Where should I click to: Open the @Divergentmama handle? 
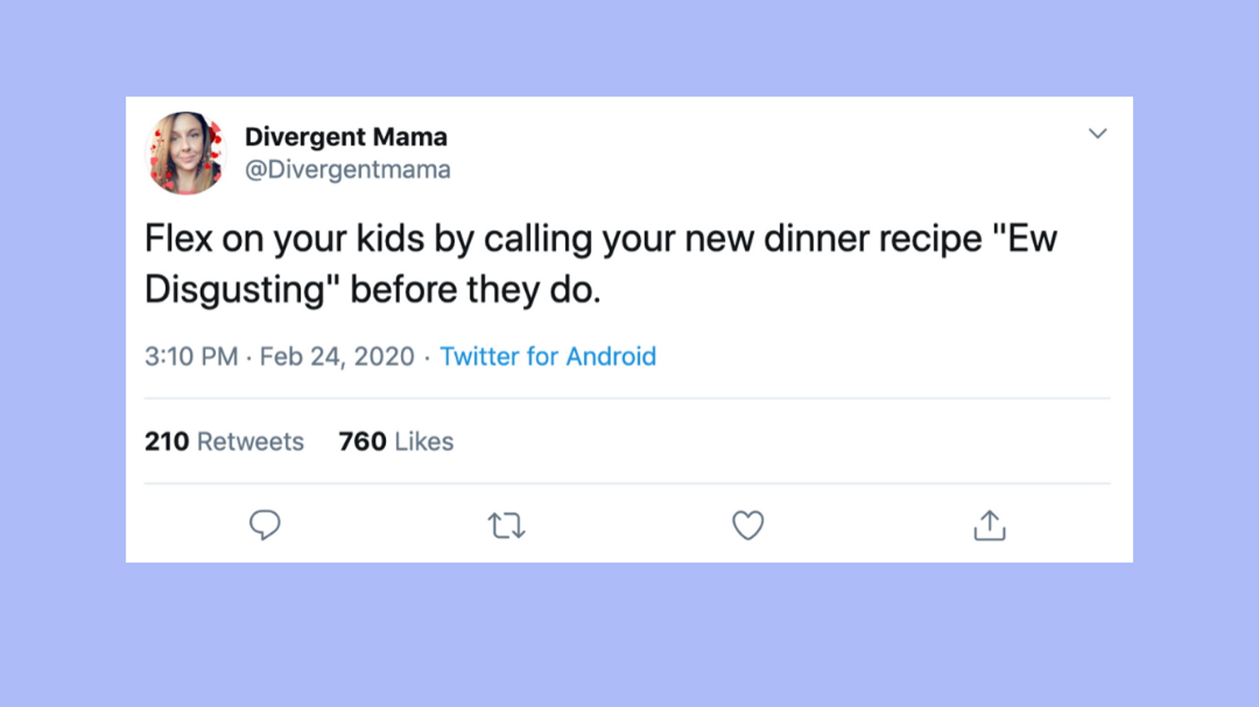(x=348, y=170)
